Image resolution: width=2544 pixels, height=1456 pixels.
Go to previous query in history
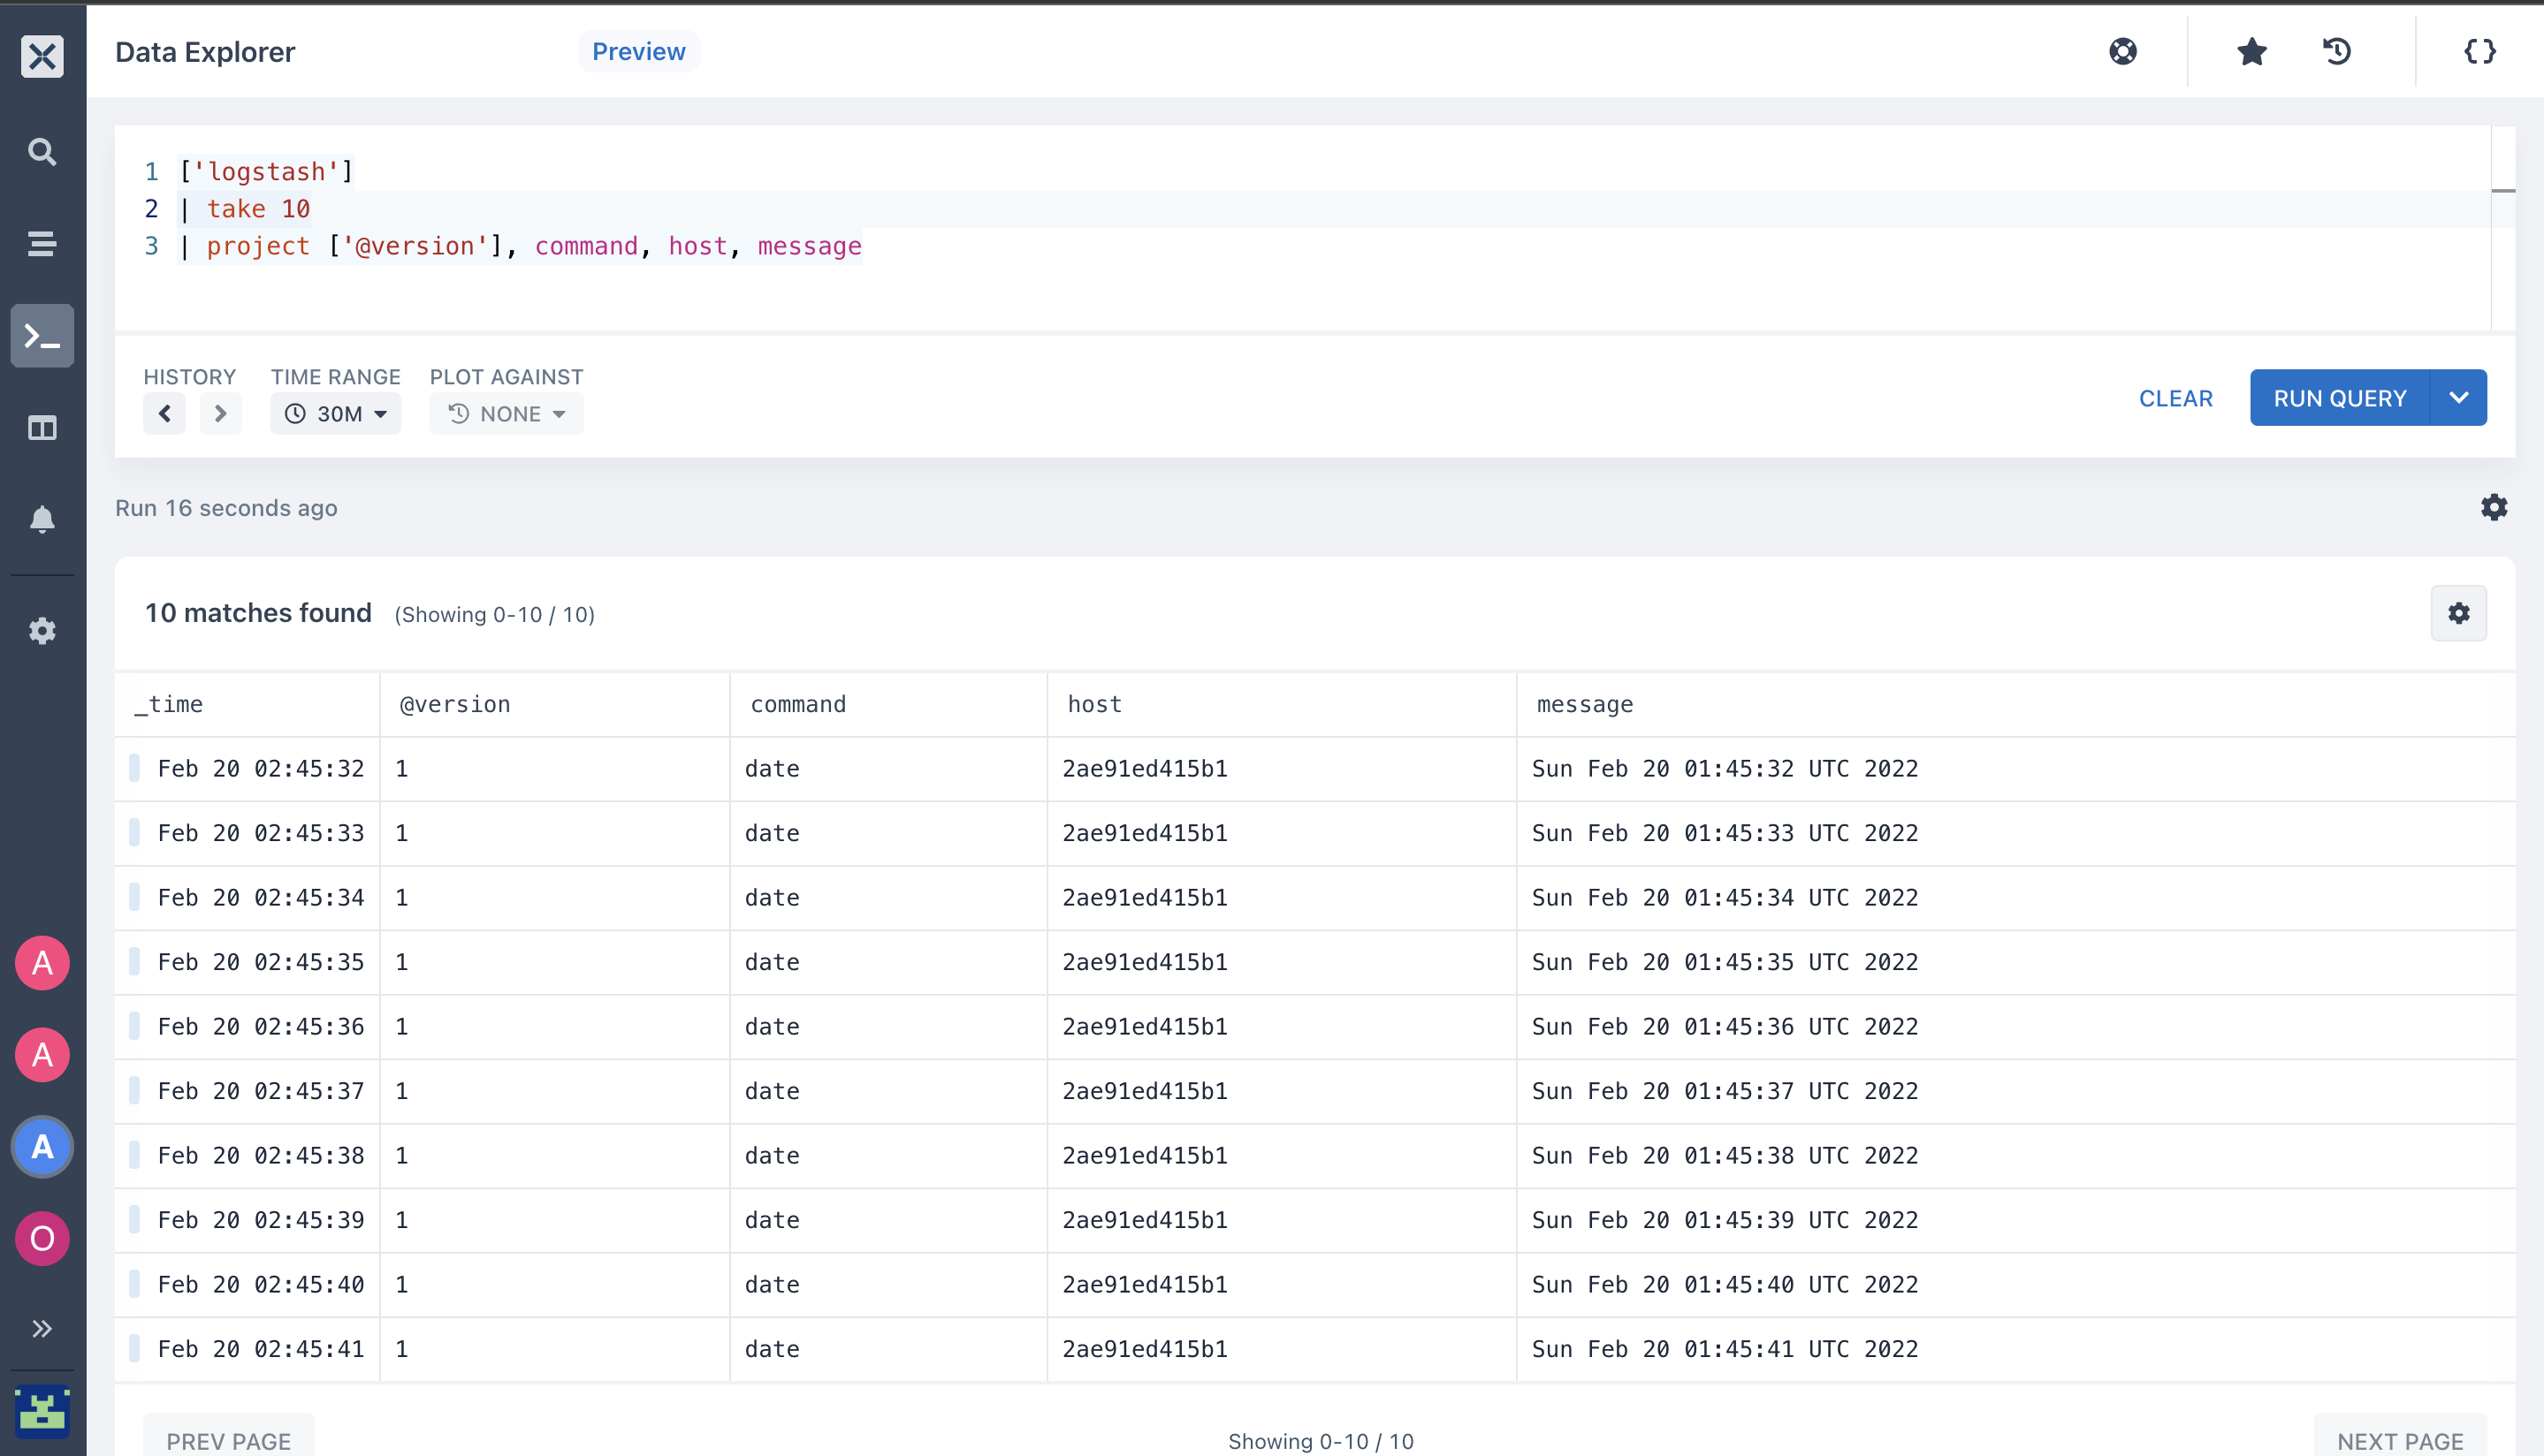pyautogui.click(x=164, y=414)
